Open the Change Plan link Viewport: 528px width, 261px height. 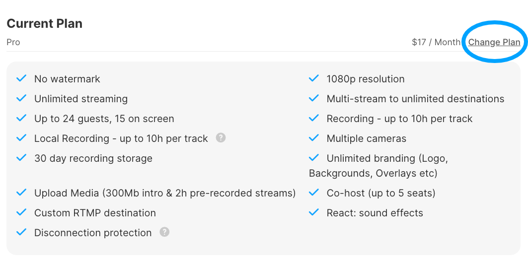tap(494, 42)
